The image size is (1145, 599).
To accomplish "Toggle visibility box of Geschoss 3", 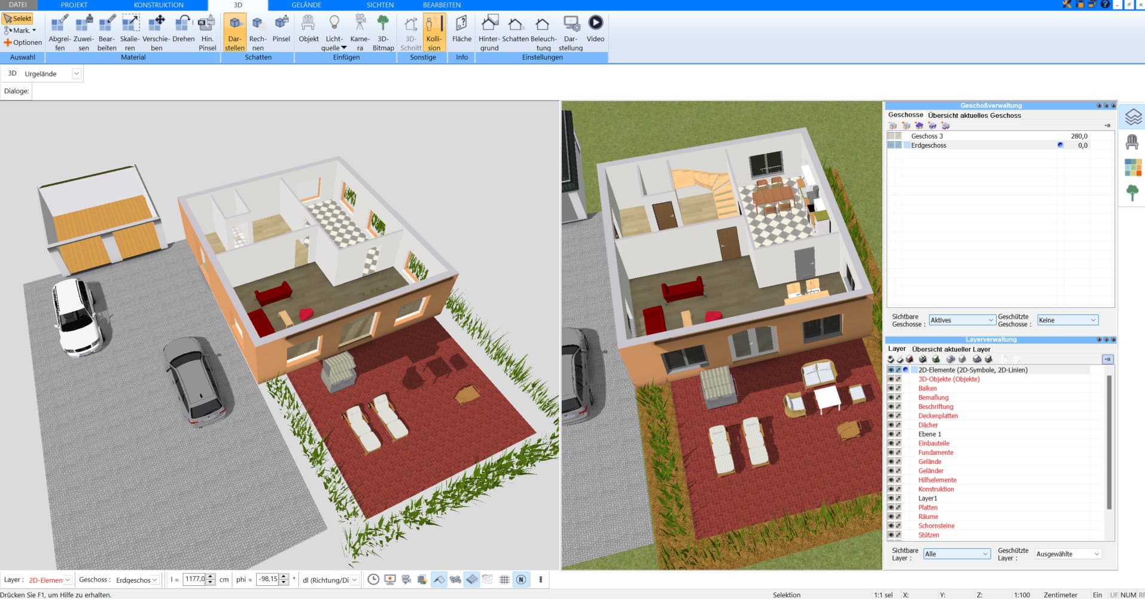I will (891, 136).
